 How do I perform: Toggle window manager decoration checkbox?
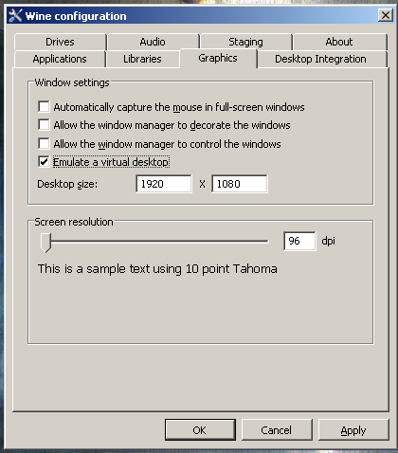(44, 125)
